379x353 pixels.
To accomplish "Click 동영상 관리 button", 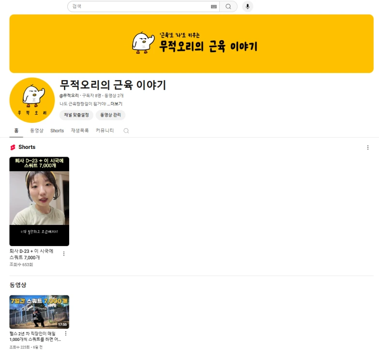I will (x=110, y=115).
